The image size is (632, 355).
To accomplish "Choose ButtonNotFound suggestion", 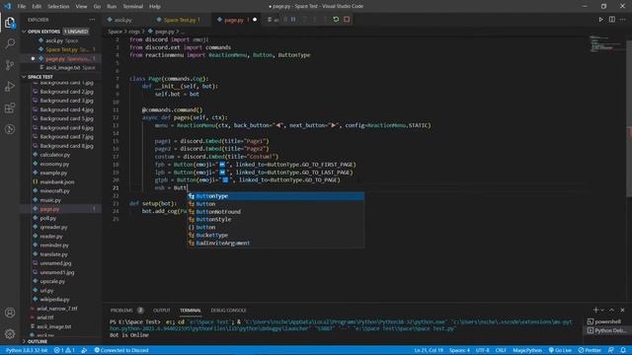I will [x=276, y=212].
